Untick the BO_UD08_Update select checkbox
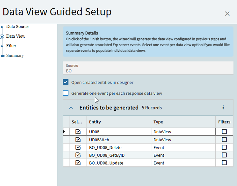The image size is (237, 186). click(78, 163)
